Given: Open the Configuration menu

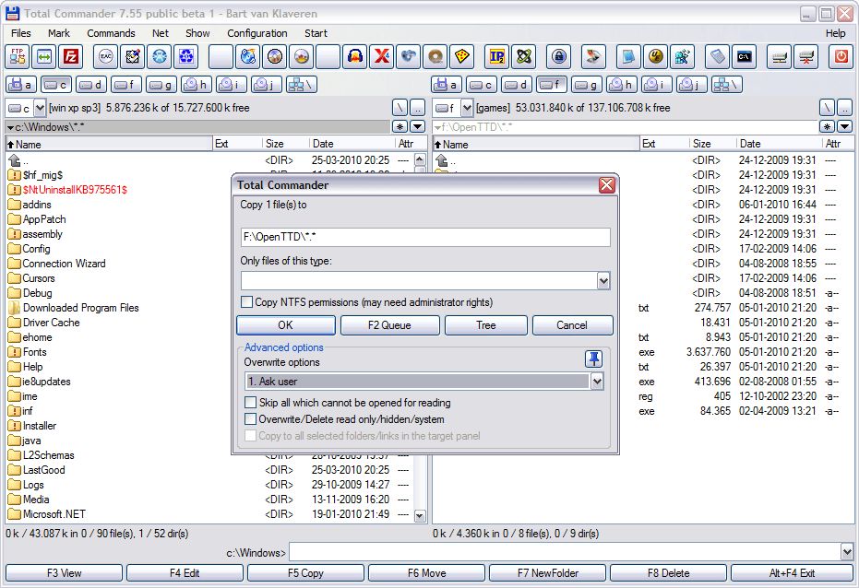Looking at the screenshot, I should [257, 33].
